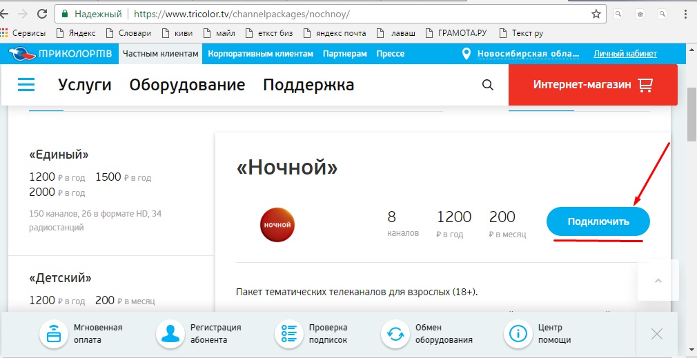This screenshot has height=358, width=697.
Task: Click the Мгновенная оплата card icon
Action: point(52,335)
